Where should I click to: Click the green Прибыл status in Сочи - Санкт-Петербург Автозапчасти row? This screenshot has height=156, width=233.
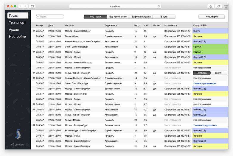point(210,47)
